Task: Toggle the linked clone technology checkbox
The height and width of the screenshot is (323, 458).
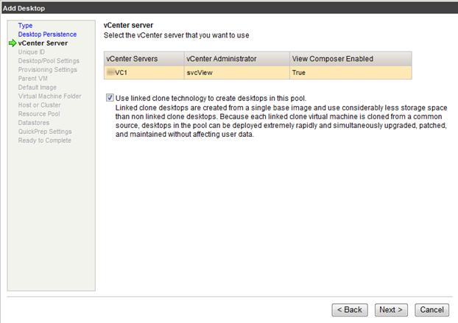Action: point(110,97)
